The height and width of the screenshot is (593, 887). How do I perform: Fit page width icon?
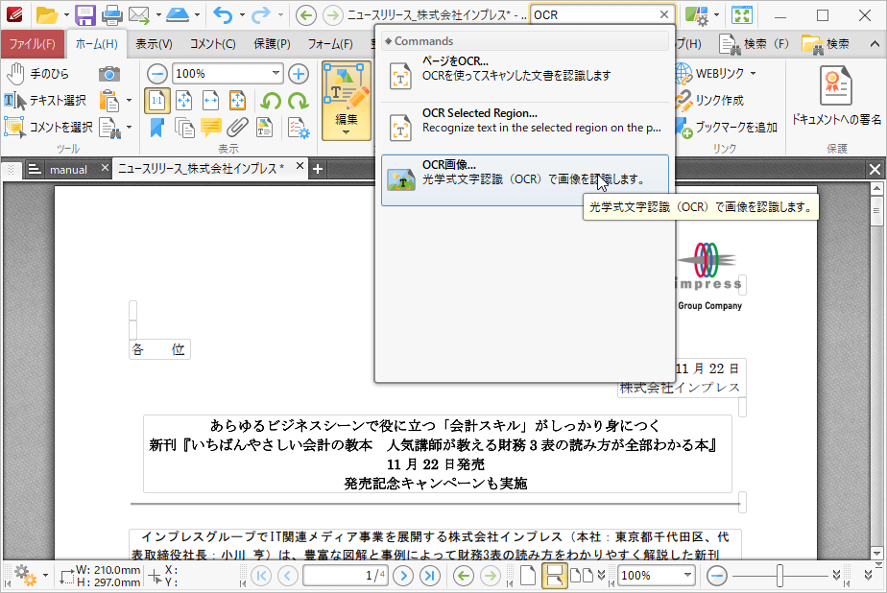210,101
